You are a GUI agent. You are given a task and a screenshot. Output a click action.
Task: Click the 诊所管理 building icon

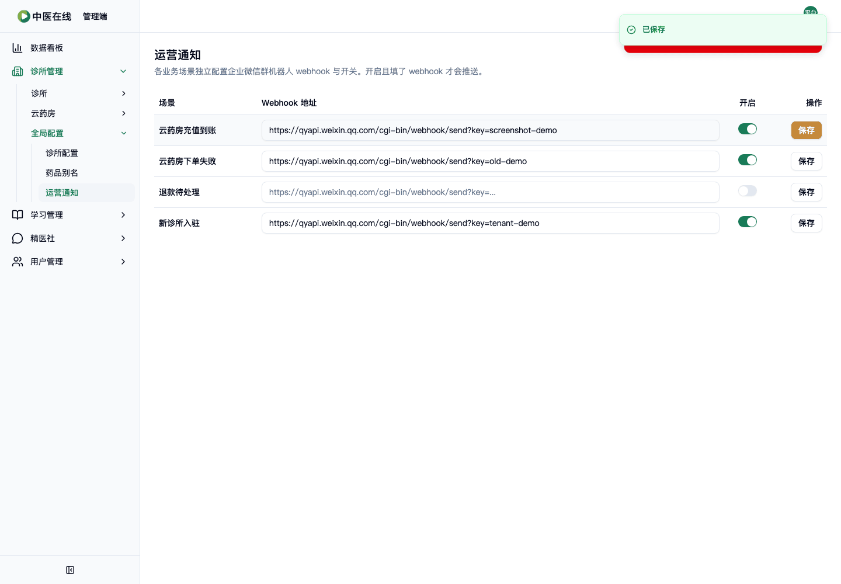(18, 71)
